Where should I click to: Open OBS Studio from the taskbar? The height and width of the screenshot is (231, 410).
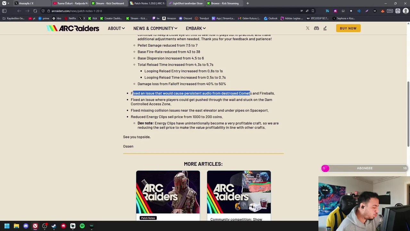[x=45, y=226]
